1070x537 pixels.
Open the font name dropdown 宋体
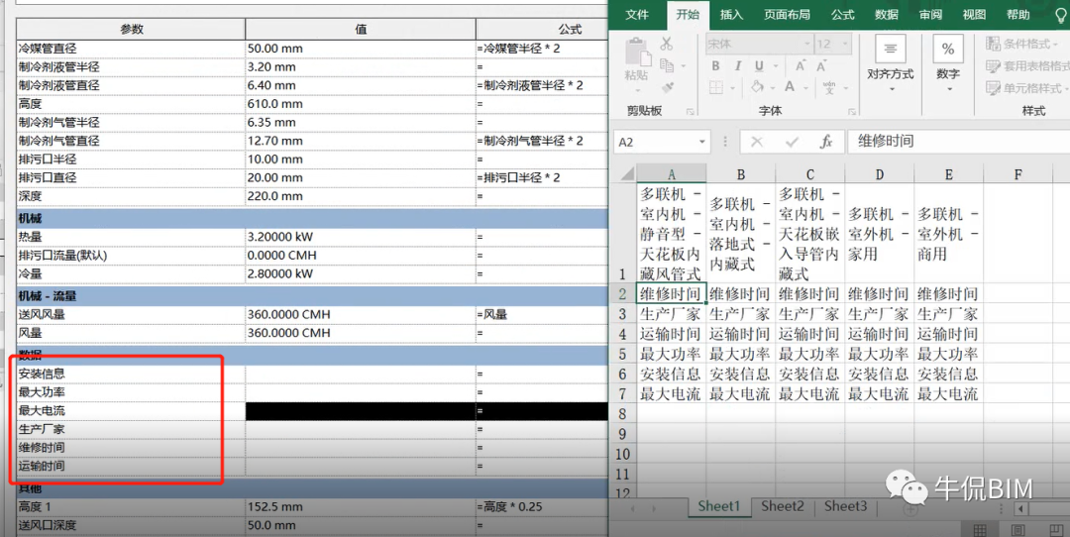click(759, 44)
